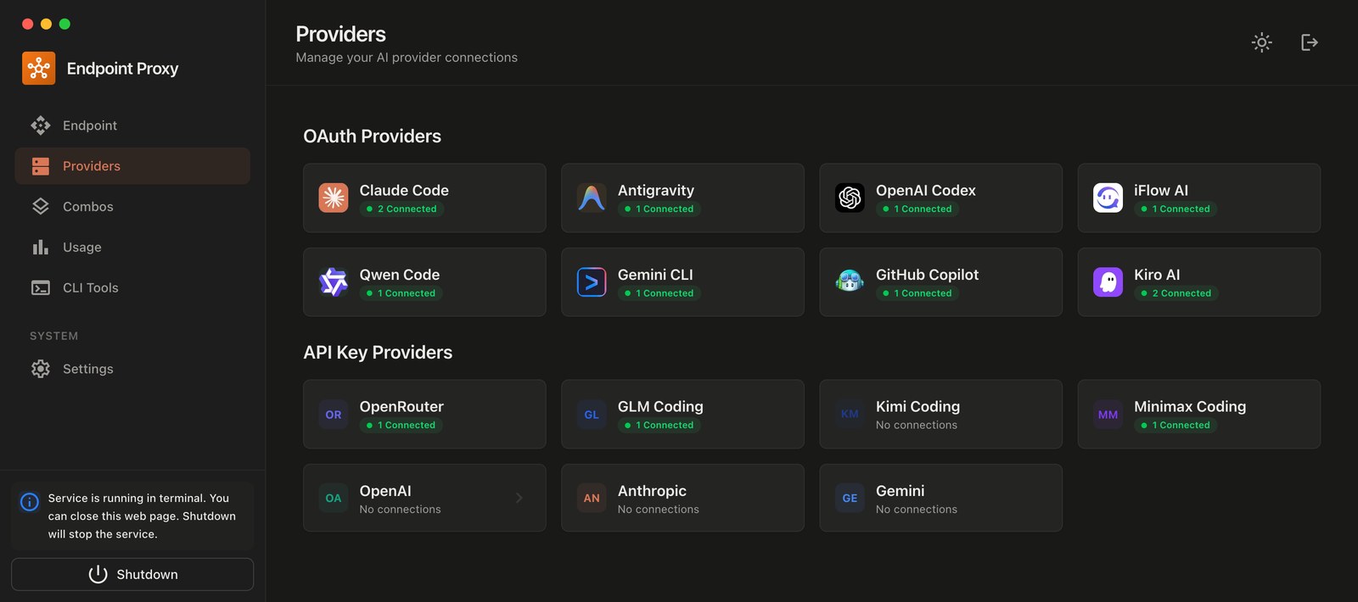Click the iFlow AI logo icon
The height and width of the screenshot is (602, 1358).
[x=1108, y=198]
